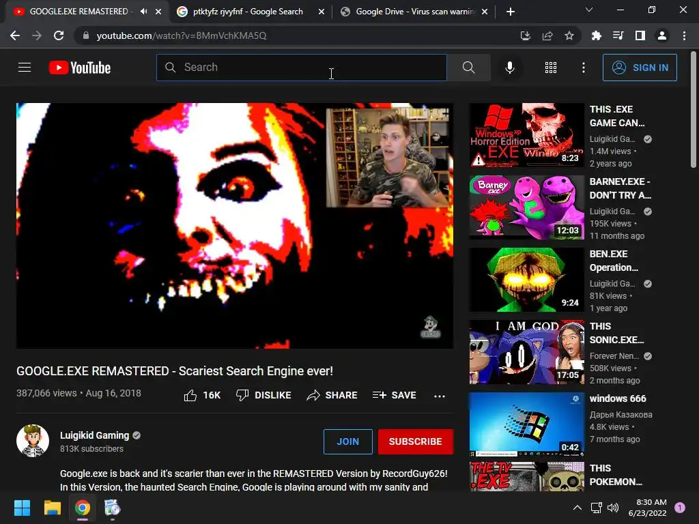Open the YouTube hamburger guide menu

click(x=25, y=68)
